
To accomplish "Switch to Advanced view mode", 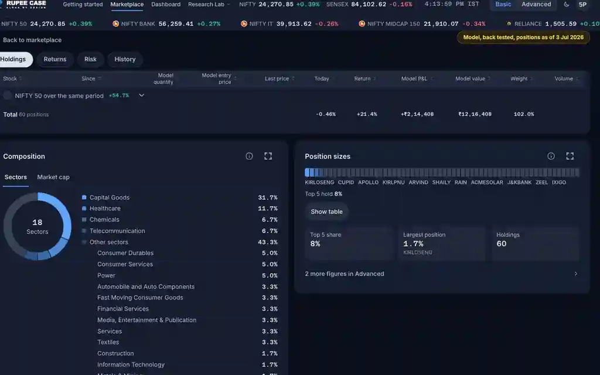I will [x=536, y=4].
